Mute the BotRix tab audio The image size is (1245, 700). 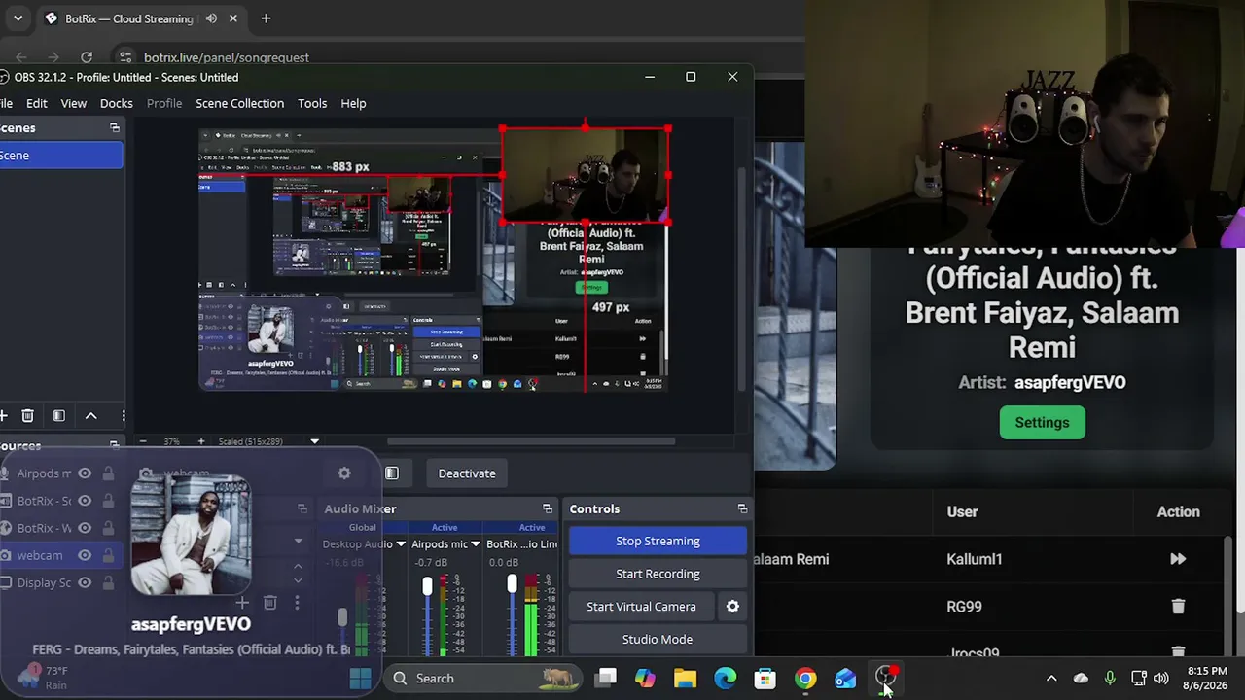(x=211, y=18)
